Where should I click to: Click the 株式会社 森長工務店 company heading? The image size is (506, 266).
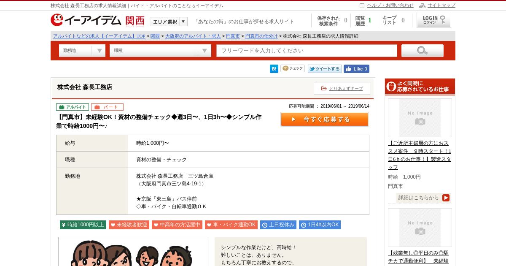click(85, 87)
